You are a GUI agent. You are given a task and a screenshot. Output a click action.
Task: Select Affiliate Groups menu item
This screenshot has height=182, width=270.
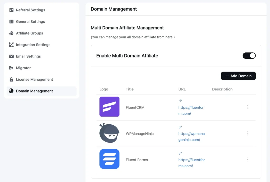(41, 33)
